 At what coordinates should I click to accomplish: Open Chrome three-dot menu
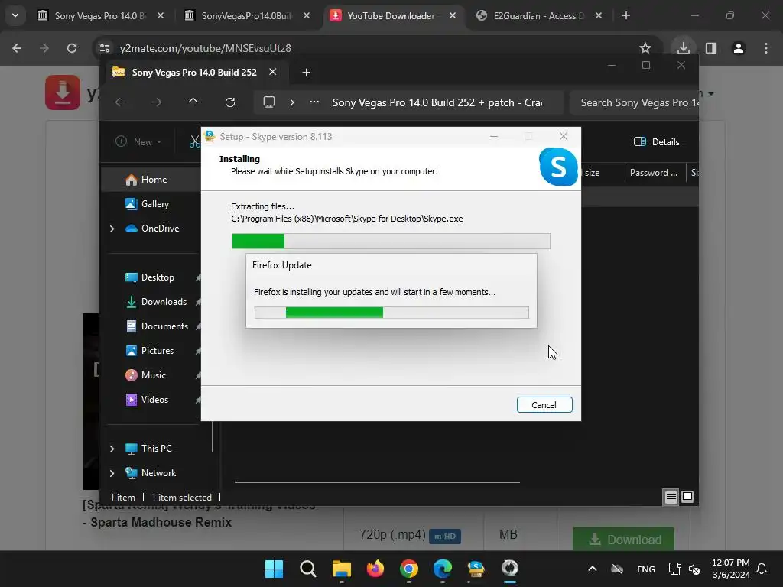(766, 48)
